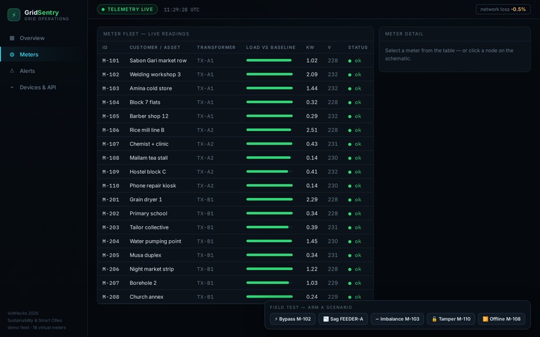Screen dimensions: 540x337
Task: Click the load bar for Tailor collective
Action: pyautogui.click(x=269, y=227)
